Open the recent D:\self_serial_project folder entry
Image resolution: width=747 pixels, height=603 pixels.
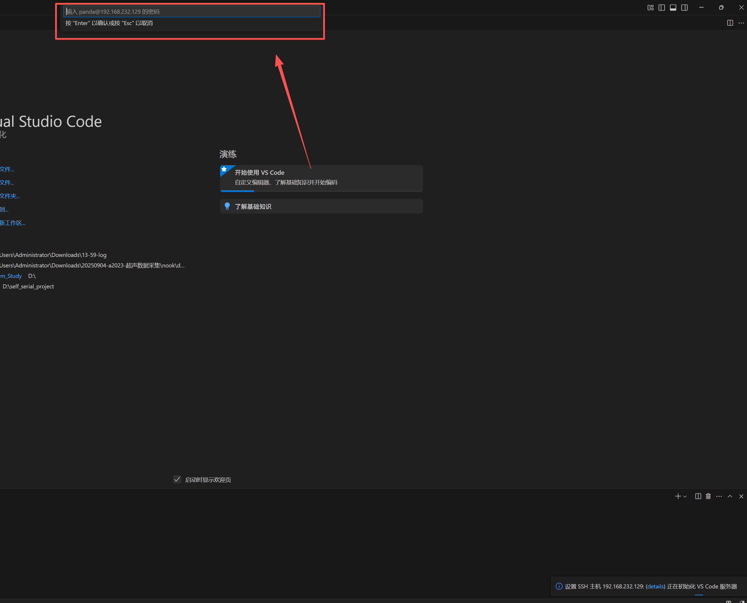click(29, 286)
